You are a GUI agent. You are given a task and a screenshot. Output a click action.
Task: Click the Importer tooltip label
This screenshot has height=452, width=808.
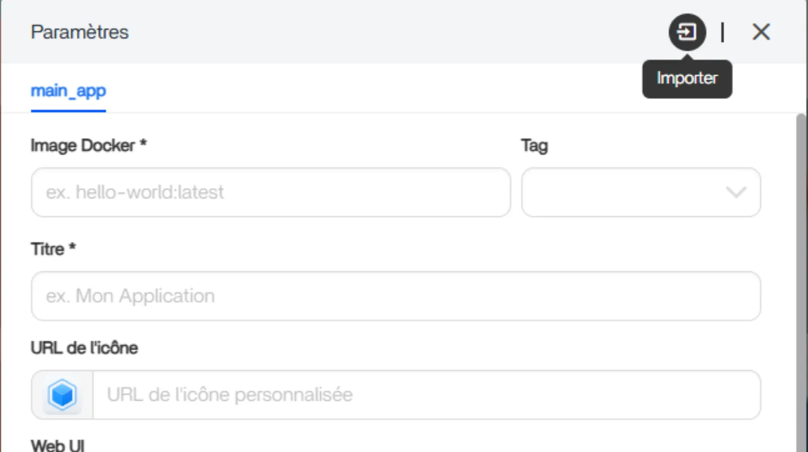click(687, 78)
